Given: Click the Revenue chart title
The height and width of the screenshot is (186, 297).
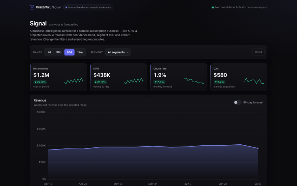Looking at the screenshot, I should tap(40, 100).
